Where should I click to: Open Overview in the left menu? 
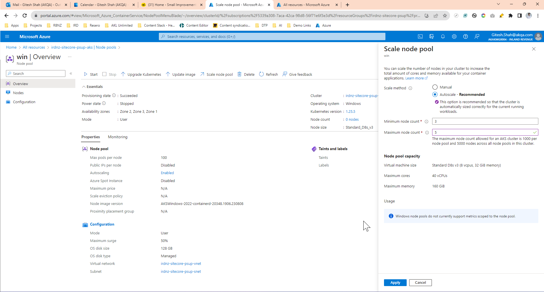(x=38, y=84)
